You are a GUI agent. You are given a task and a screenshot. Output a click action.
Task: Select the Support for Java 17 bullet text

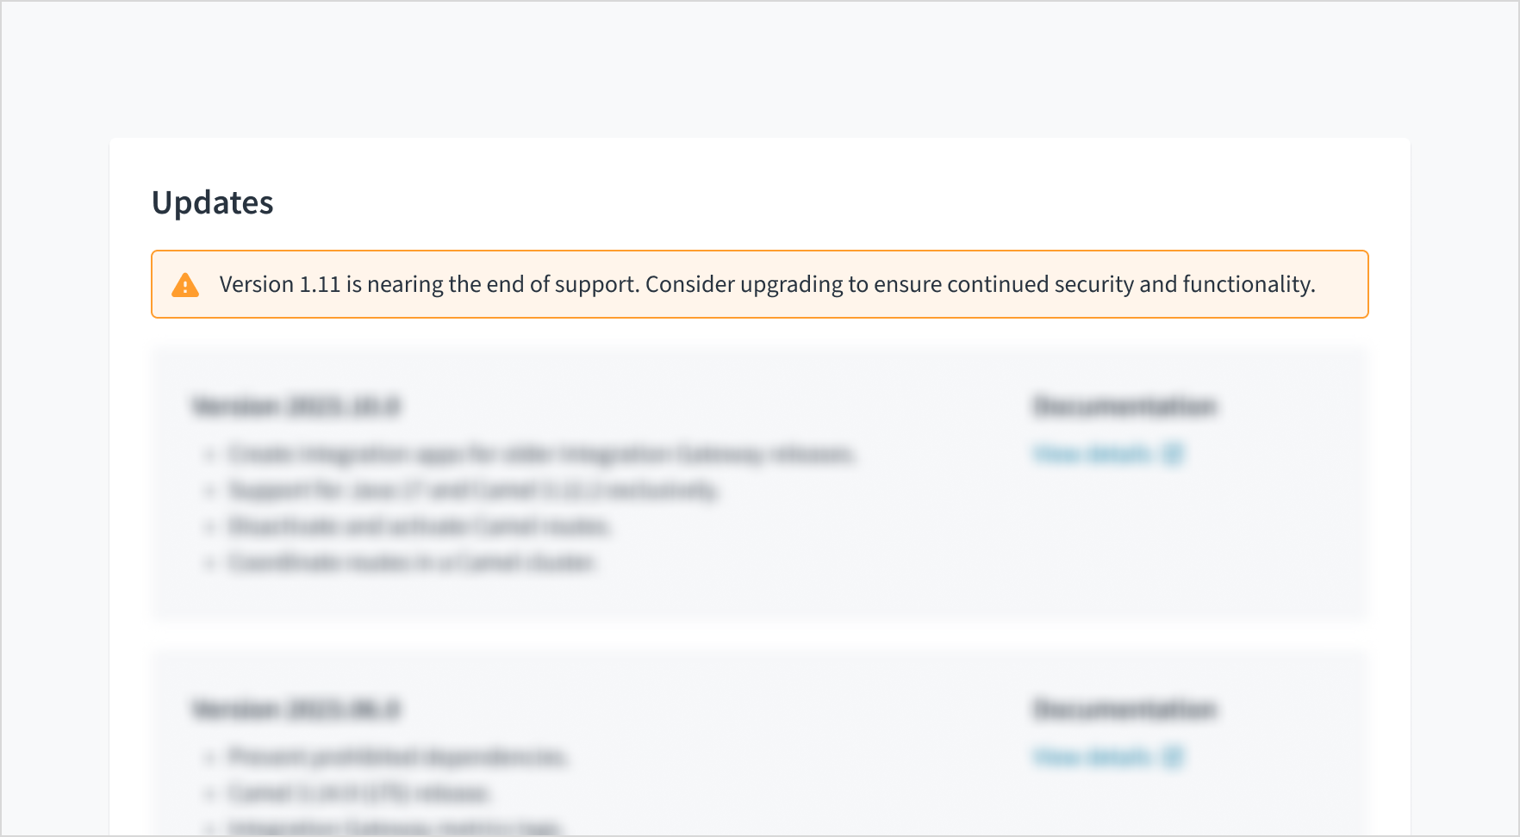(x=472, y=489)
